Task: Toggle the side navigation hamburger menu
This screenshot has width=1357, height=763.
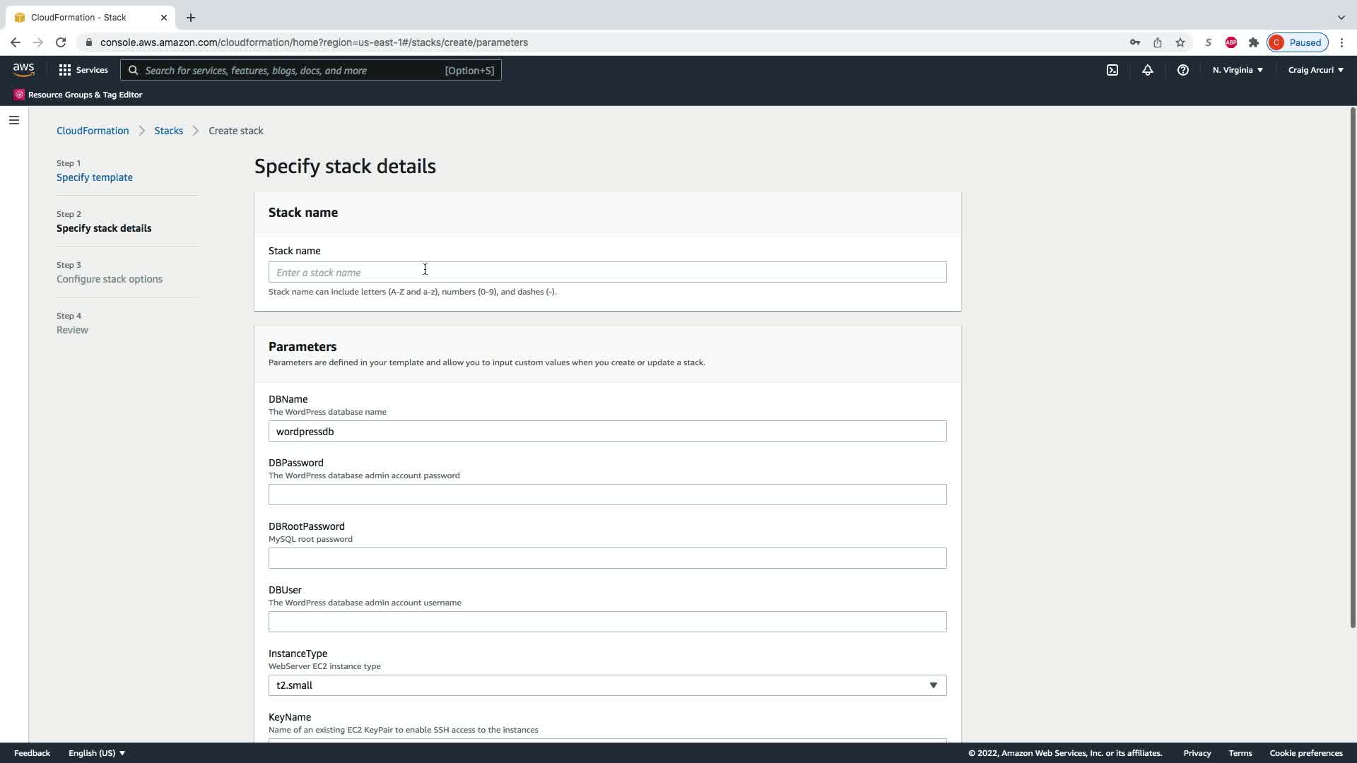Action: (14, 120)
